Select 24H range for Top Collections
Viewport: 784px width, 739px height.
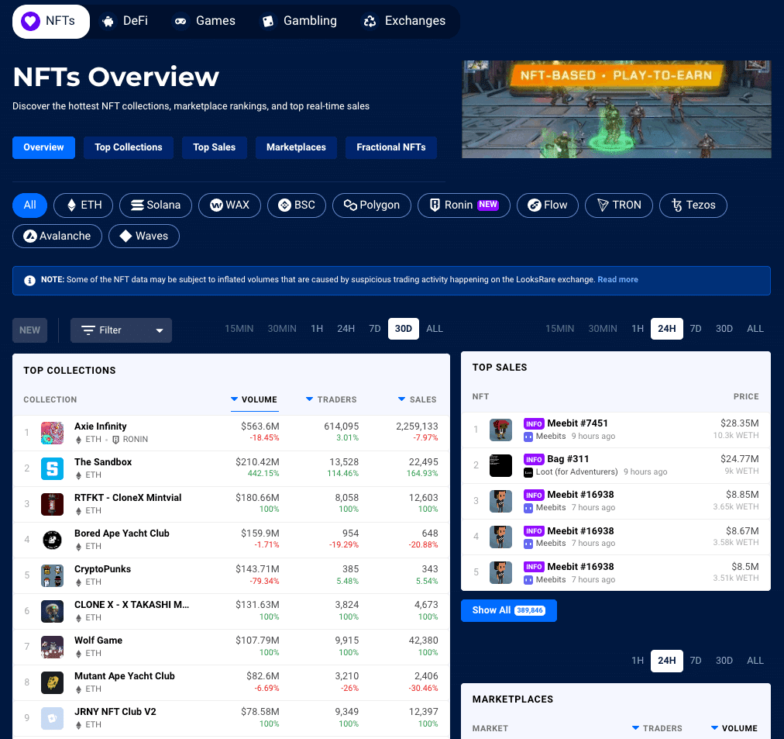(x=346, y=329)
